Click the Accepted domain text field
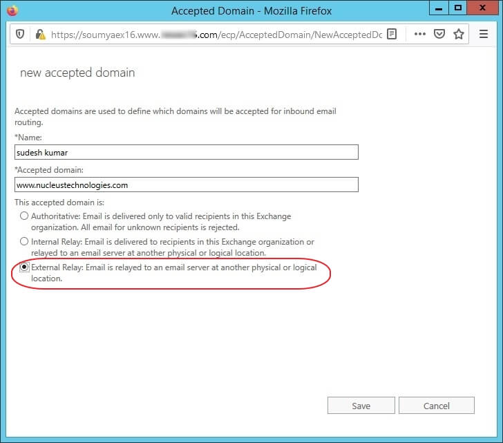Screen dimensions: 503x443 point(187,185)
